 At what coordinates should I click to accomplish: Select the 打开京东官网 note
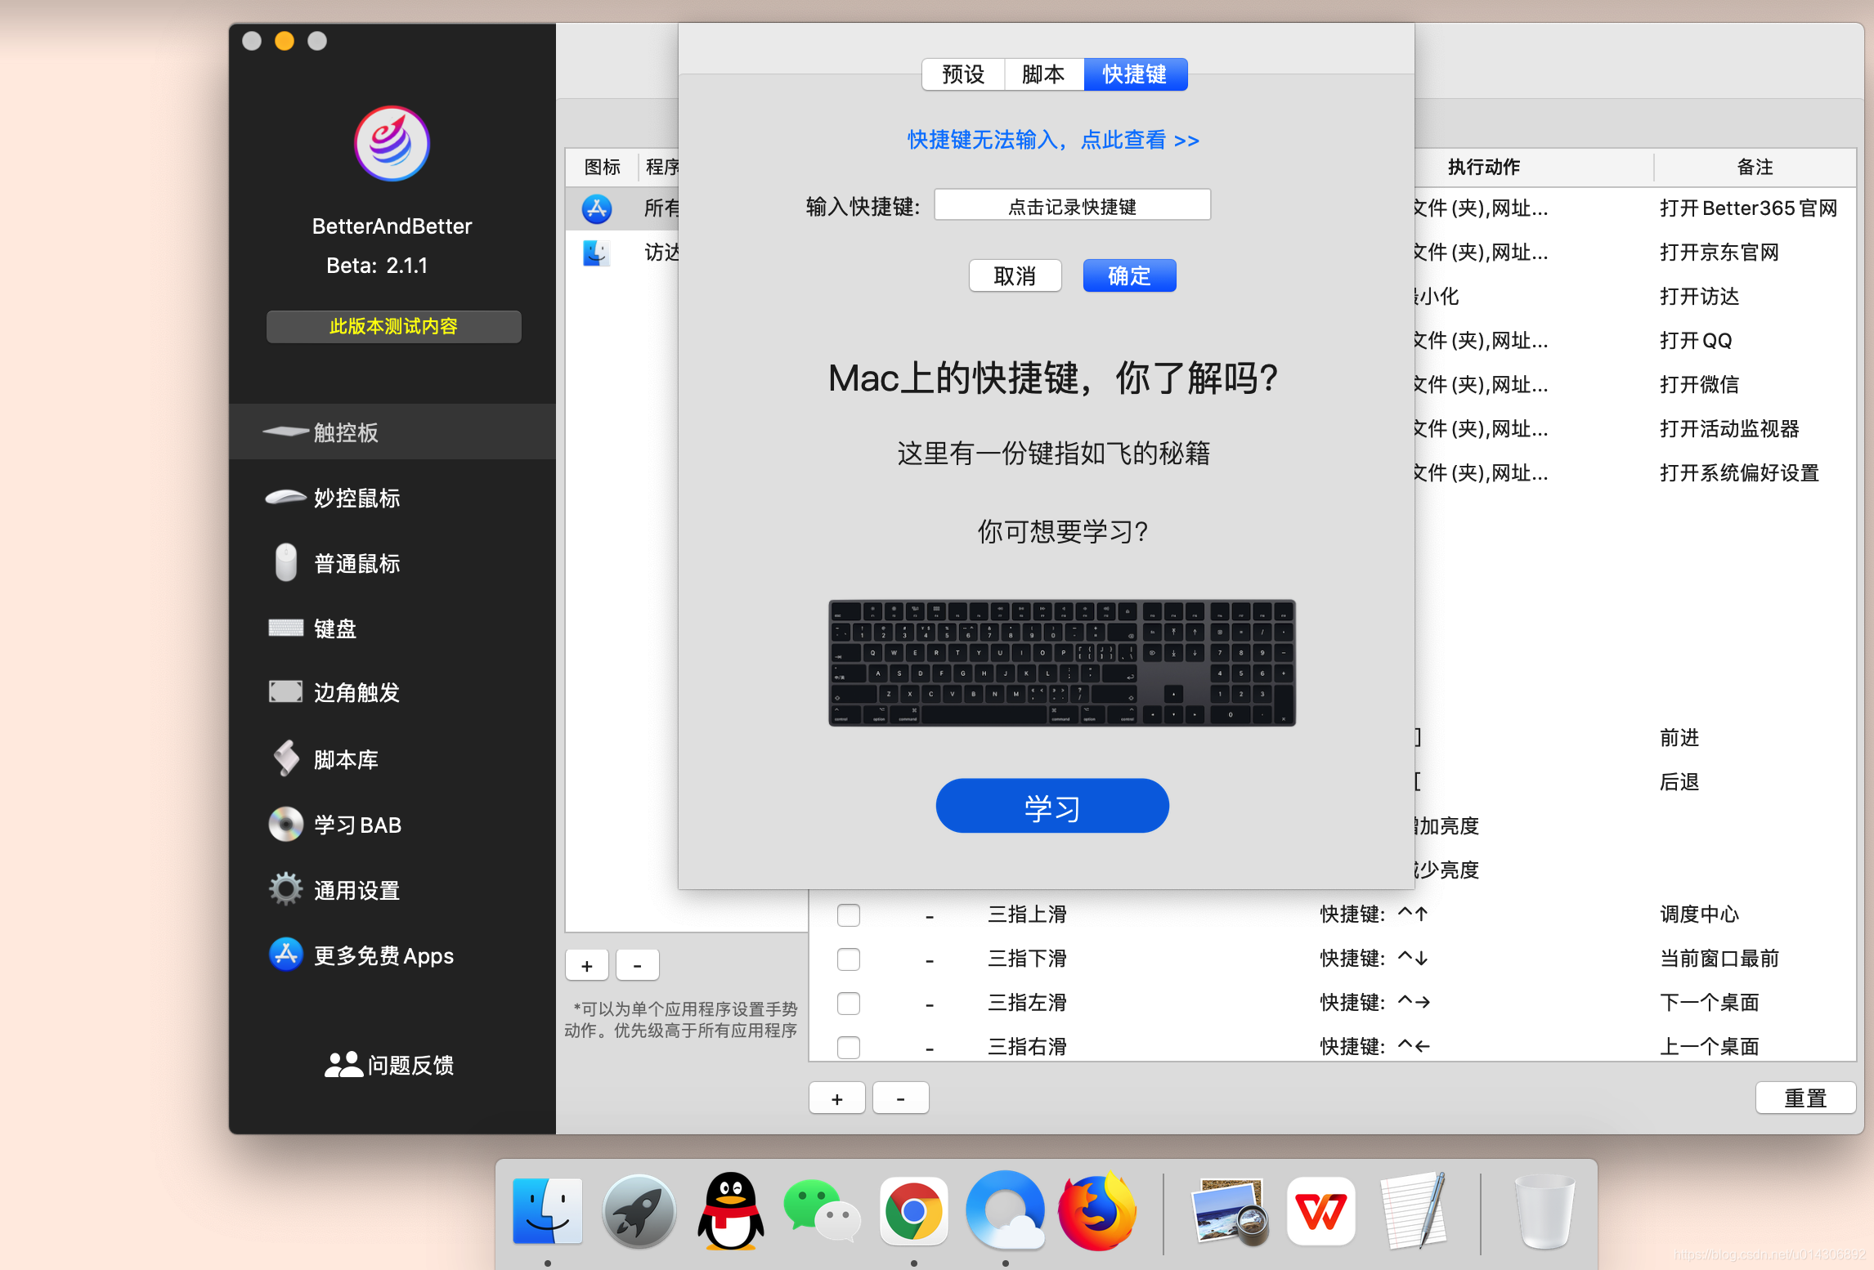point(1719,253)
